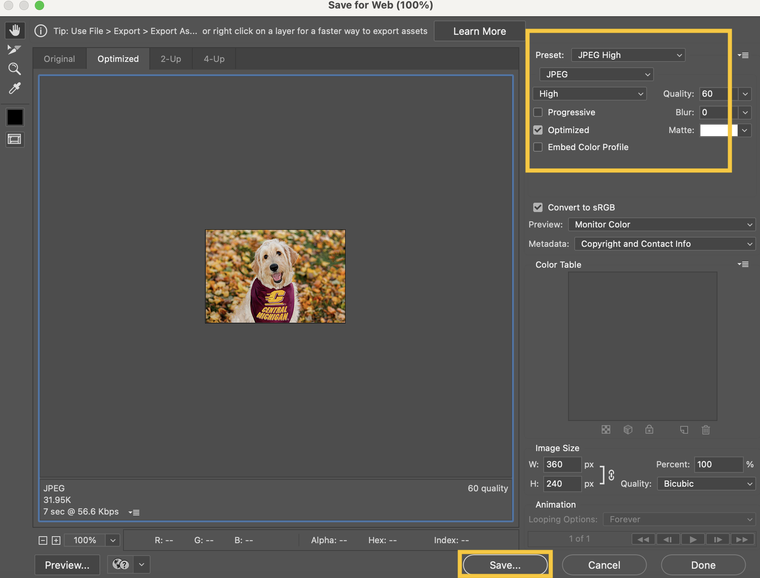This screenshot has width=760, height=578.
Task: Open the JPEG High preset dropdown
Action: tap(628, 55)
